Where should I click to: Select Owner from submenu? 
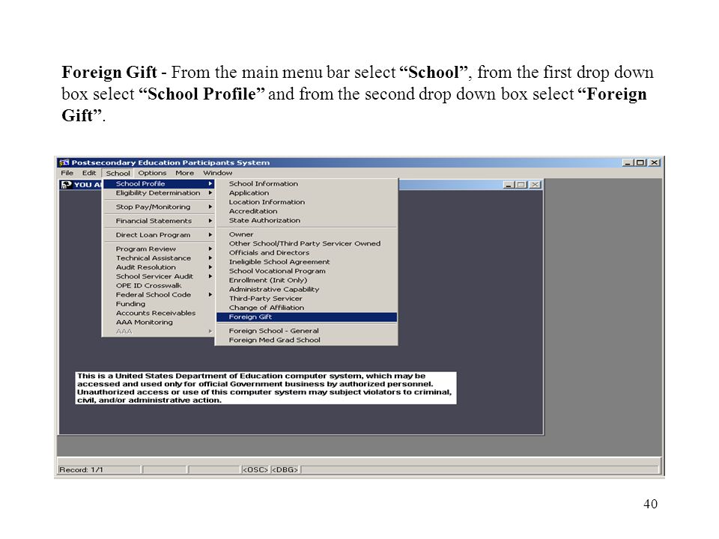306,234
